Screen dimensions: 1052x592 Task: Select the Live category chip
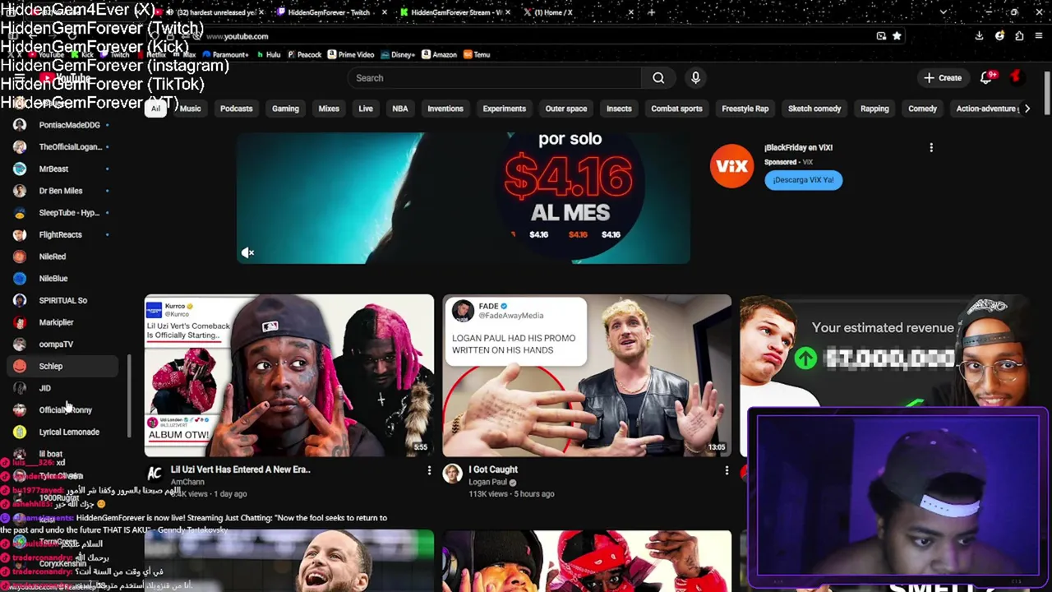point(366,109)
